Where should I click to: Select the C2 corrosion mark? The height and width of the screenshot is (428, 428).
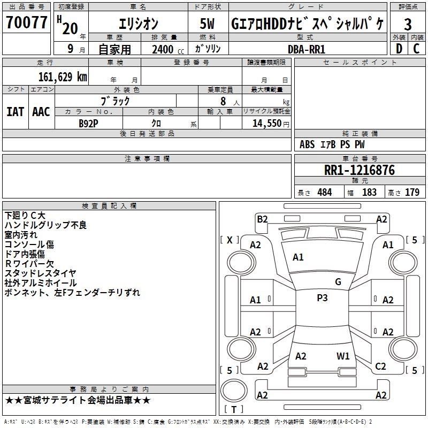380,366
